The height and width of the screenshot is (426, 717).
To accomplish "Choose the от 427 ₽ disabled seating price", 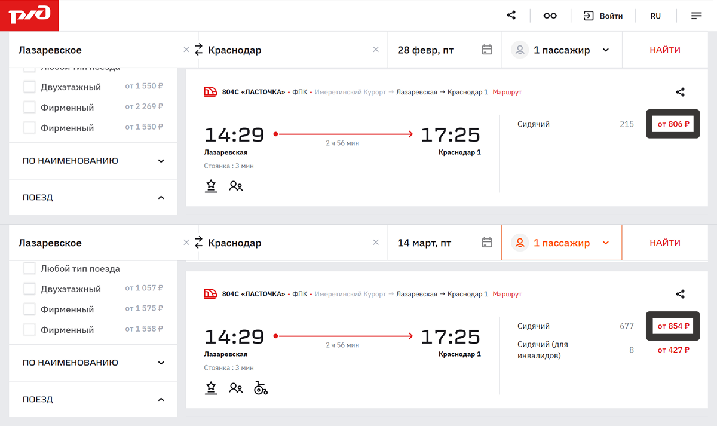I will pos(673,350).
